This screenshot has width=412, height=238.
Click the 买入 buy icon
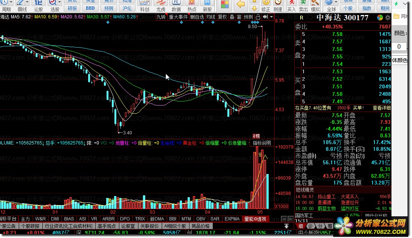point(292,6)
